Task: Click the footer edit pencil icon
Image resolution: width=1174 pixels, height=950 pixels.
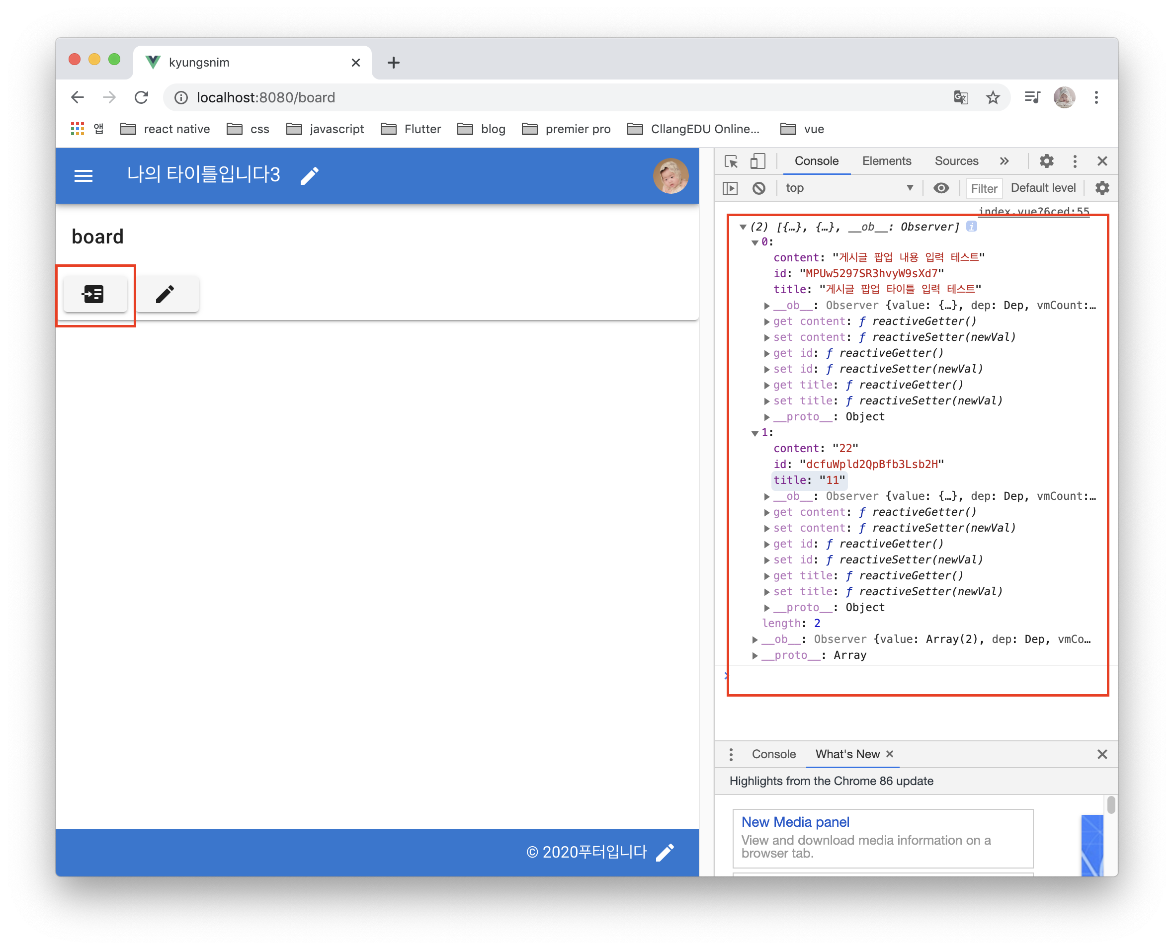Action: click(x=665, y=852)
